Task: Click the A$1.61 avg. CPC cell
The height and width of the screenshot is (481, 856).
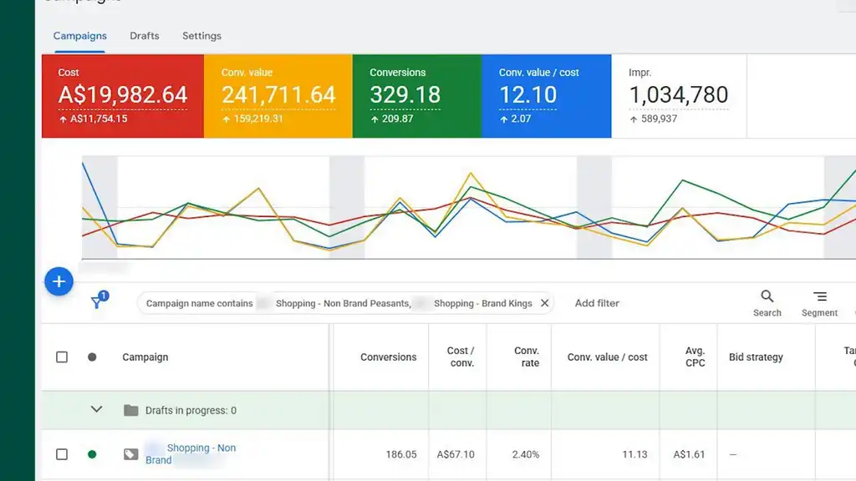Action: (x=689, y=454)
